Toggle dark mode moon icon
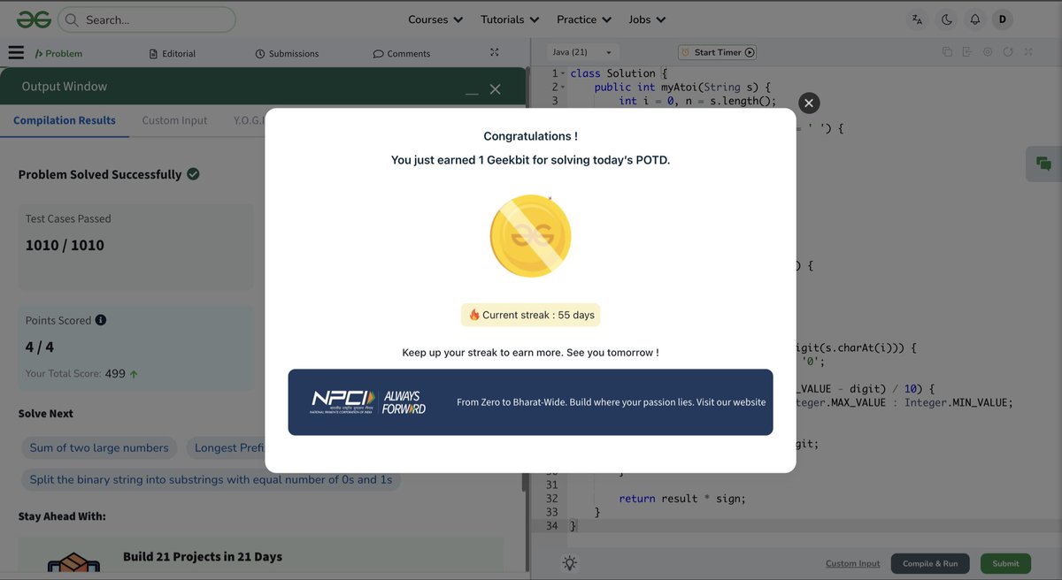This screenshot has width=1062, height=580. [946, 19]
